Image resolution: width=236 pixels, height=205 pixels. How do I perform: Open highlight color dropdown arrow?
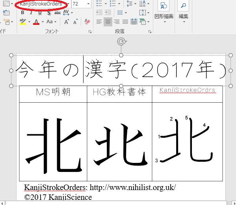[x=29, y=22]
